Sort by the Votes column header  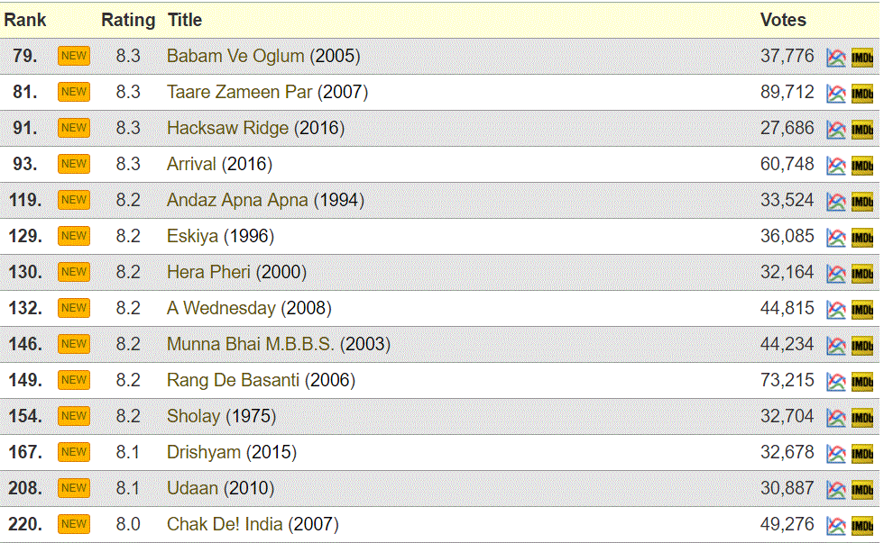(783, 20)
